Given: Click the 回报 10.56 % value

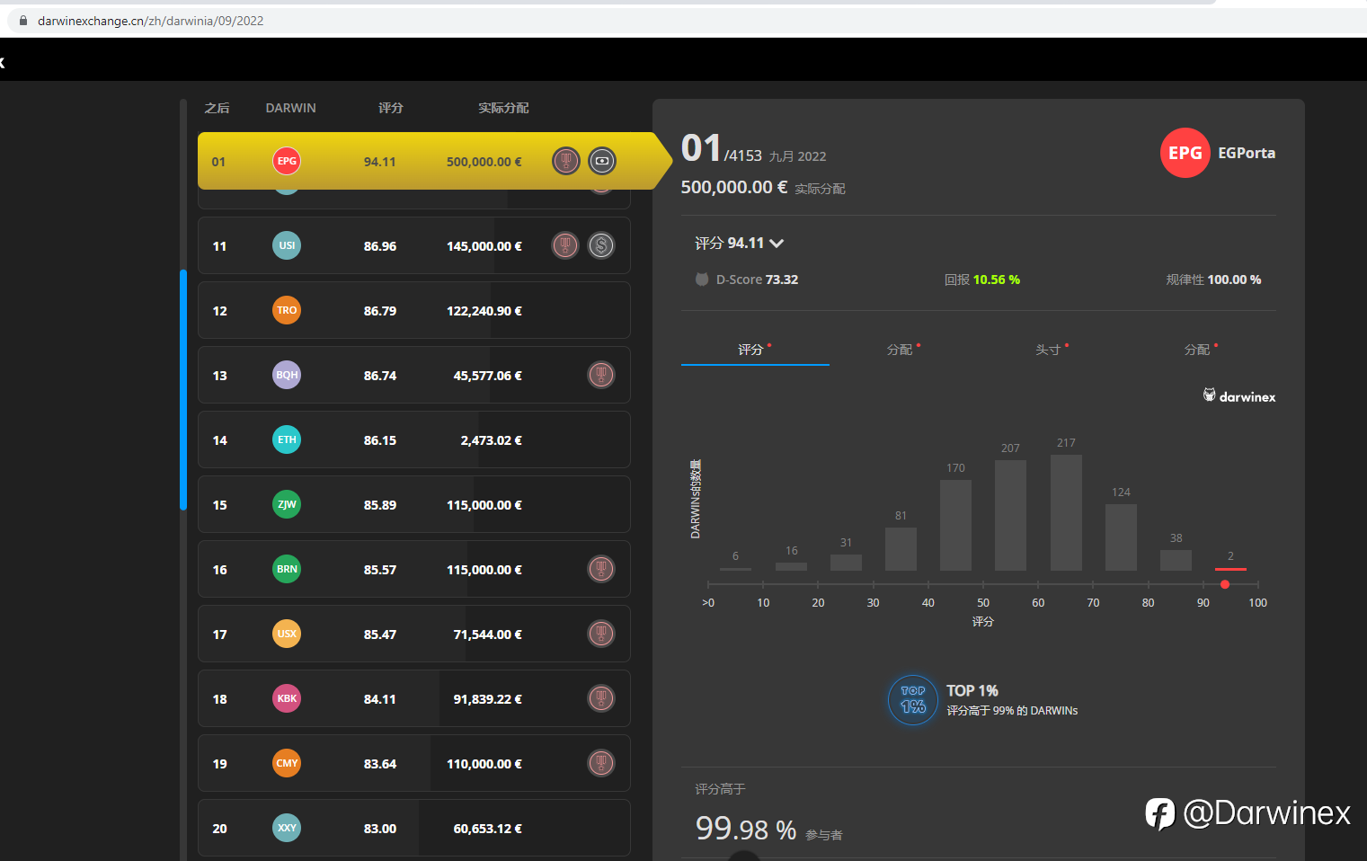Looking at the screenshot, I should click(x=996, y=280).
